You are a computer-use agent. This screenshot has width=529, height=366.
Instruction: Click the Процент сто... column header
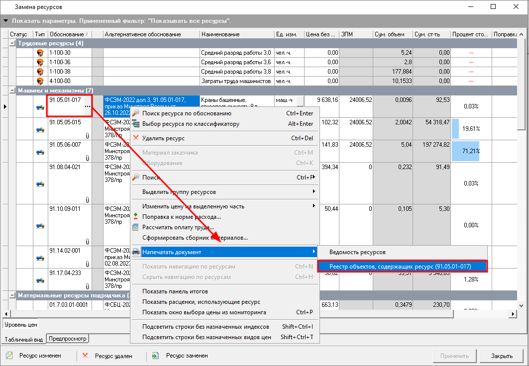[x=471, y=34]
